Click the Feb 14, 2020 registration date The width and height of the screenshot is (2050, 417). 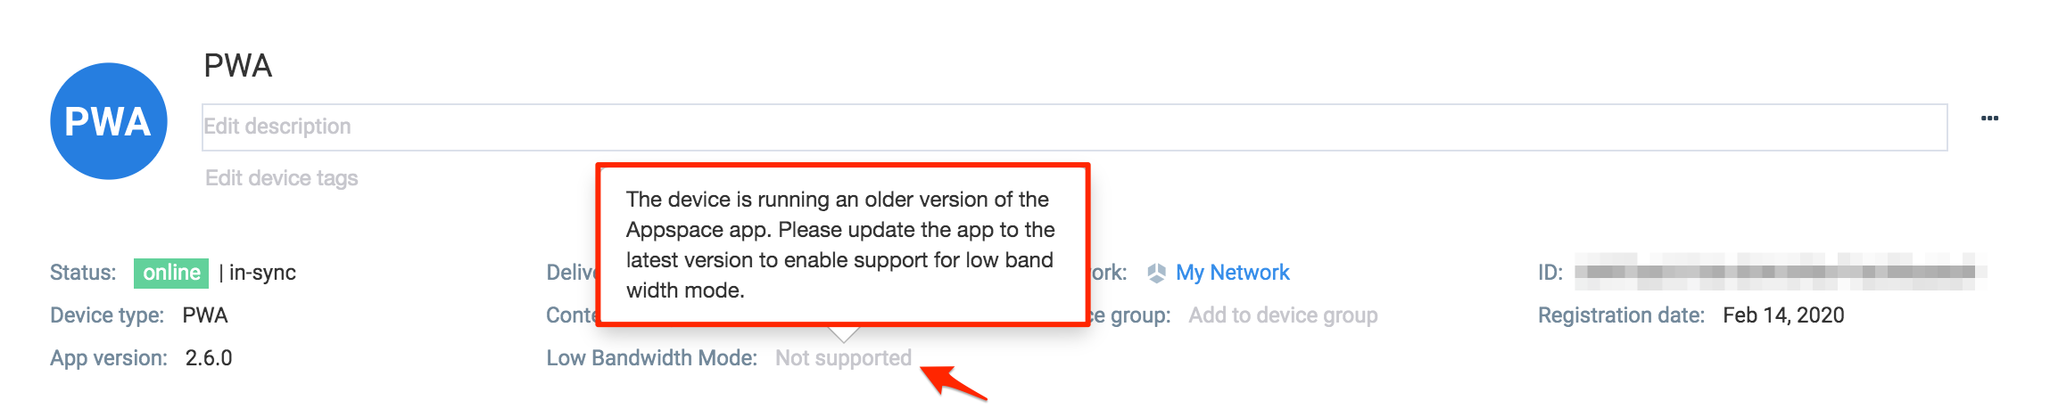pyautogui.click(x=1783, y=315)
